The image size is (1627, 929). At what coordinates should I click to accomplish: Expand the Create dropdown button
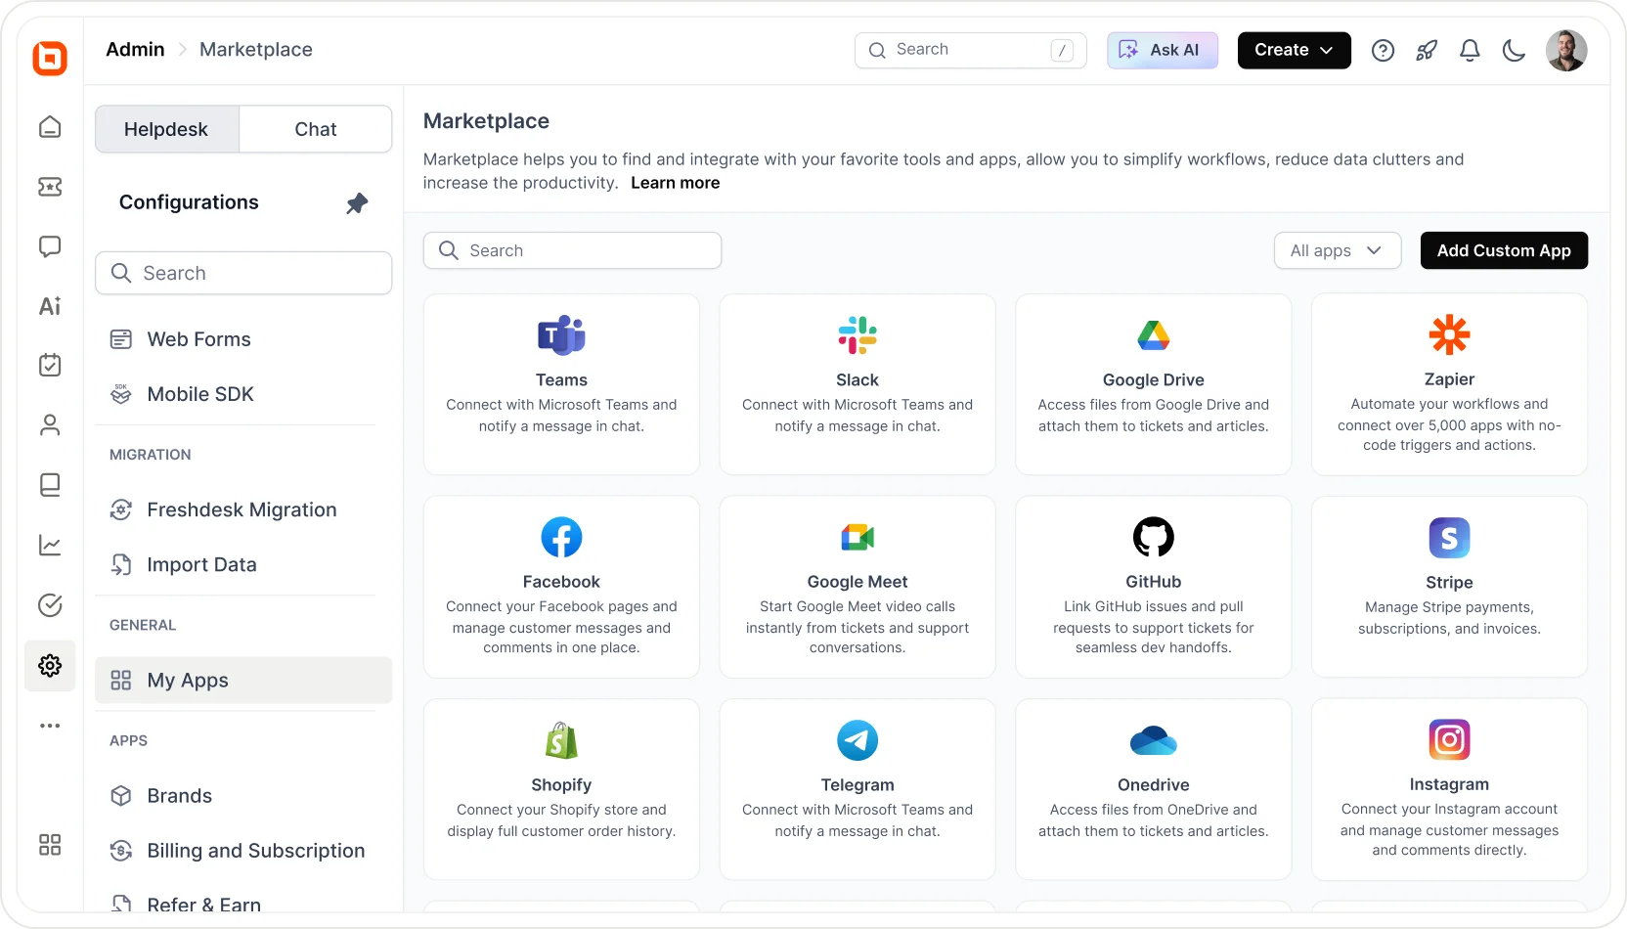[1294, 50]
